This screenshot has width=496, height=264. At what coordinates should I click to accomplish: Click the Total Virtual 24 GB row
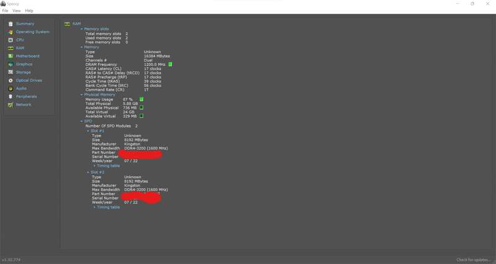[x=110, y=112]
